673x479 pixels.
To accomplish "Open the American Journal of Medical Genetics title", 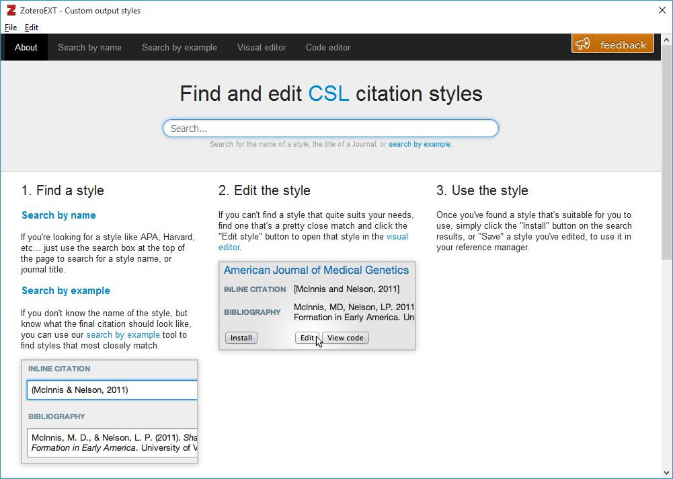I will [x=316, y=270].
